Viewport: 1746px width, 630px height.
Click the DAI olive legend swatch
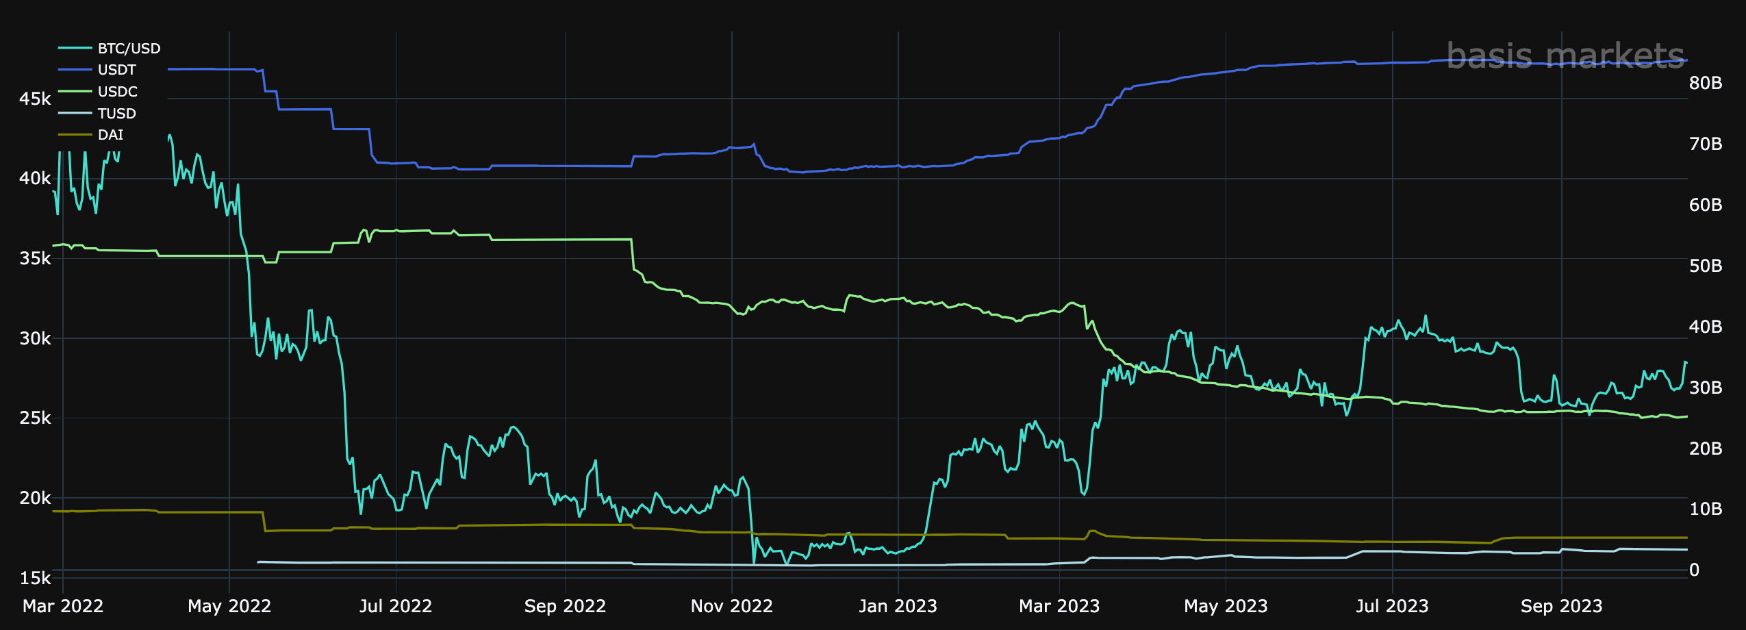coord(75,135)
